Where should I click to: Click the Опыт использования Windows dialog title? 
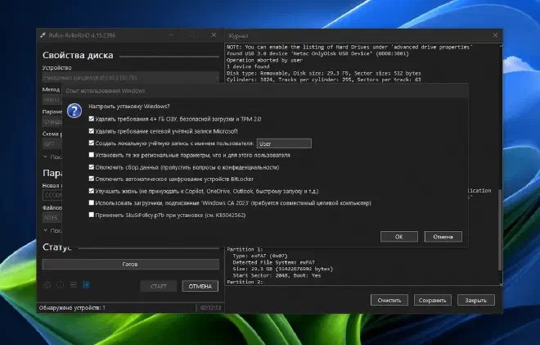[106, 91]
